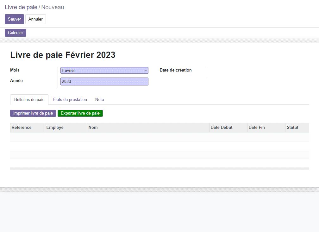Viewport: 319px width, 232px height.
Task: Click the Date de création field area
Action: point(258,70)
